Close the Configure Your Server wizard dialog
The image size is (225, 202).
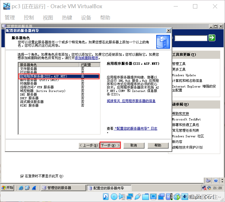coord(168,31)
